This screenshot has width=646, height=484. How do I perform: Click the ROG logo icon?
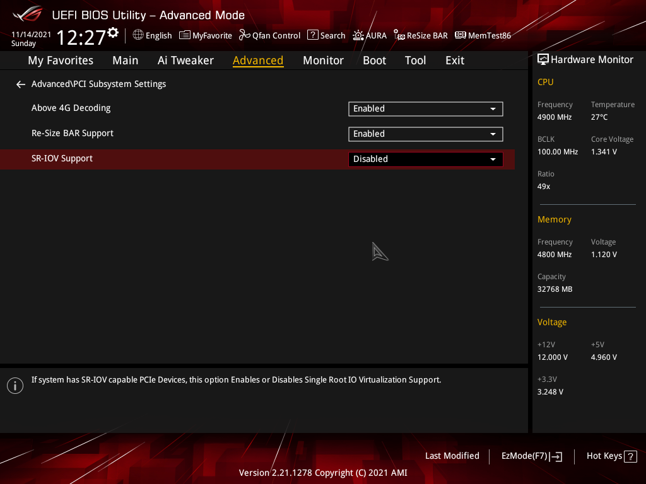pos(28,14)
